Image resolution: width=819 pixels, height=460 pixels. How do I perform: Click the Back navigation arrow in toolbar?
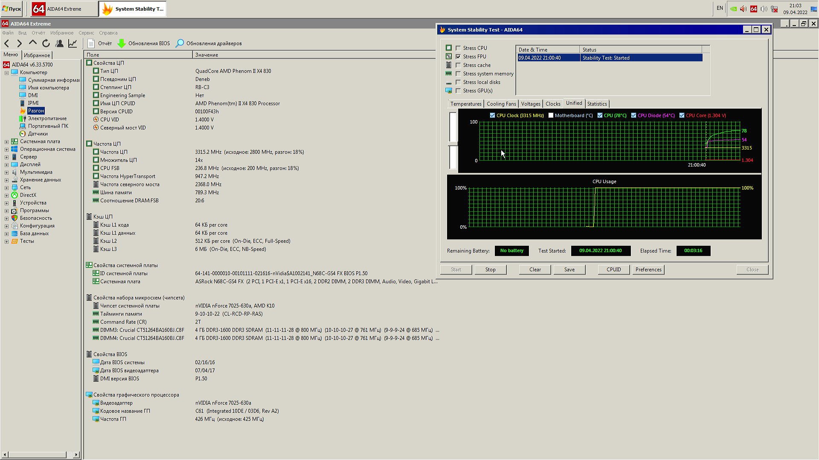[x=7, y=43]
